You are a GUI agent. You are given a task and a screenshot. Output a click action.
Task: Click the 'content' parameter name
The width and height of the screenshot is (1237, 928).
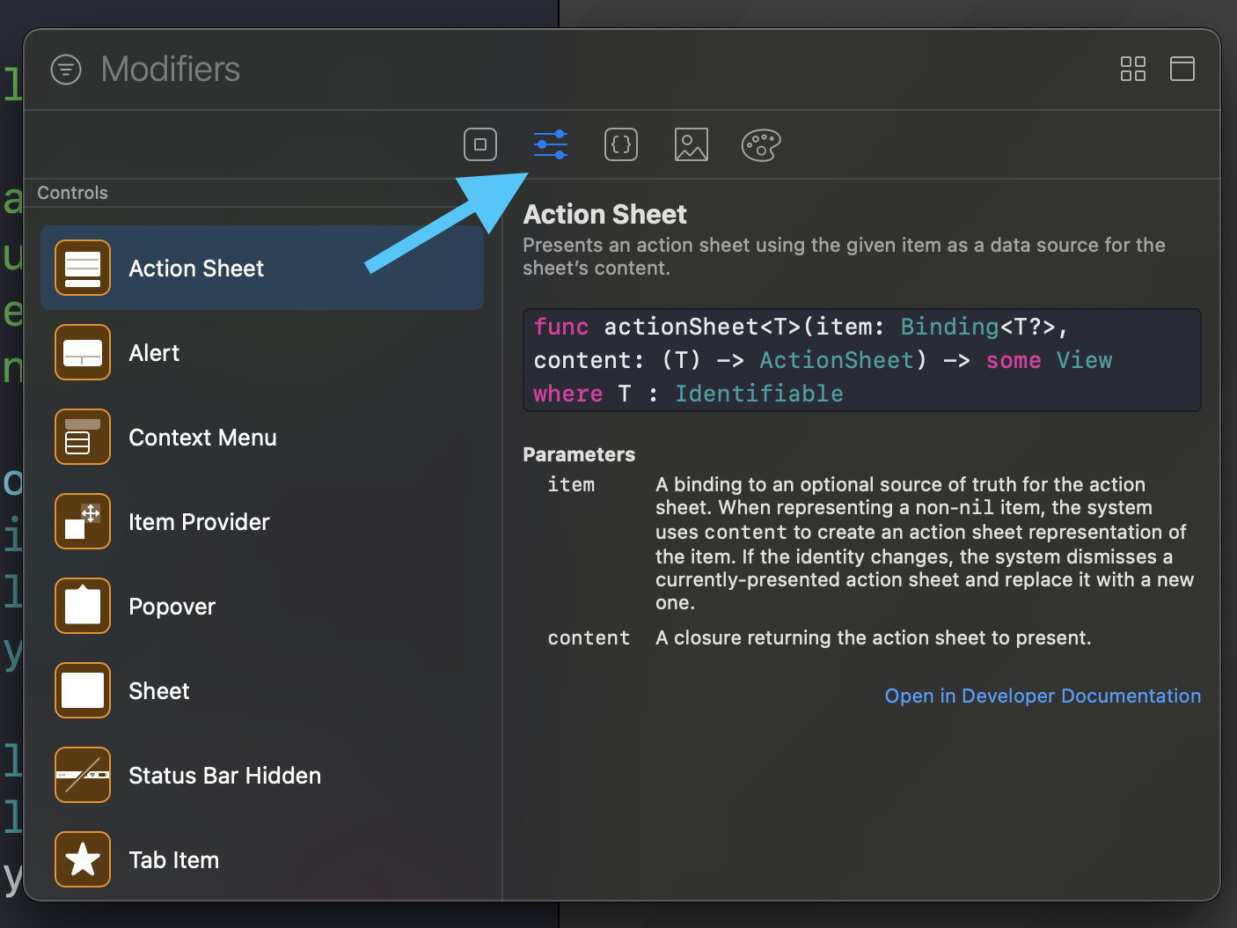coord(589,637)
